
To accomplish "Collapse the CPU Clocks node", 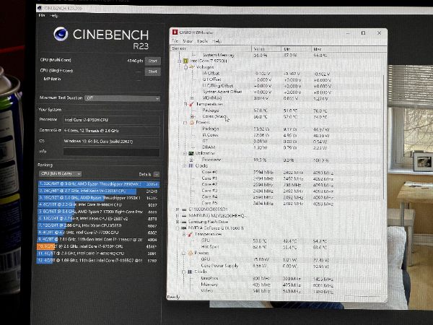I will pyautogui.click(x=184, y=165).
